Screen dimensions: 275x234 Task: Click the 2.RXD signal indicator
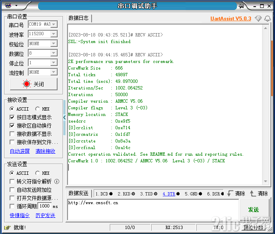click(x=126, y=194)
